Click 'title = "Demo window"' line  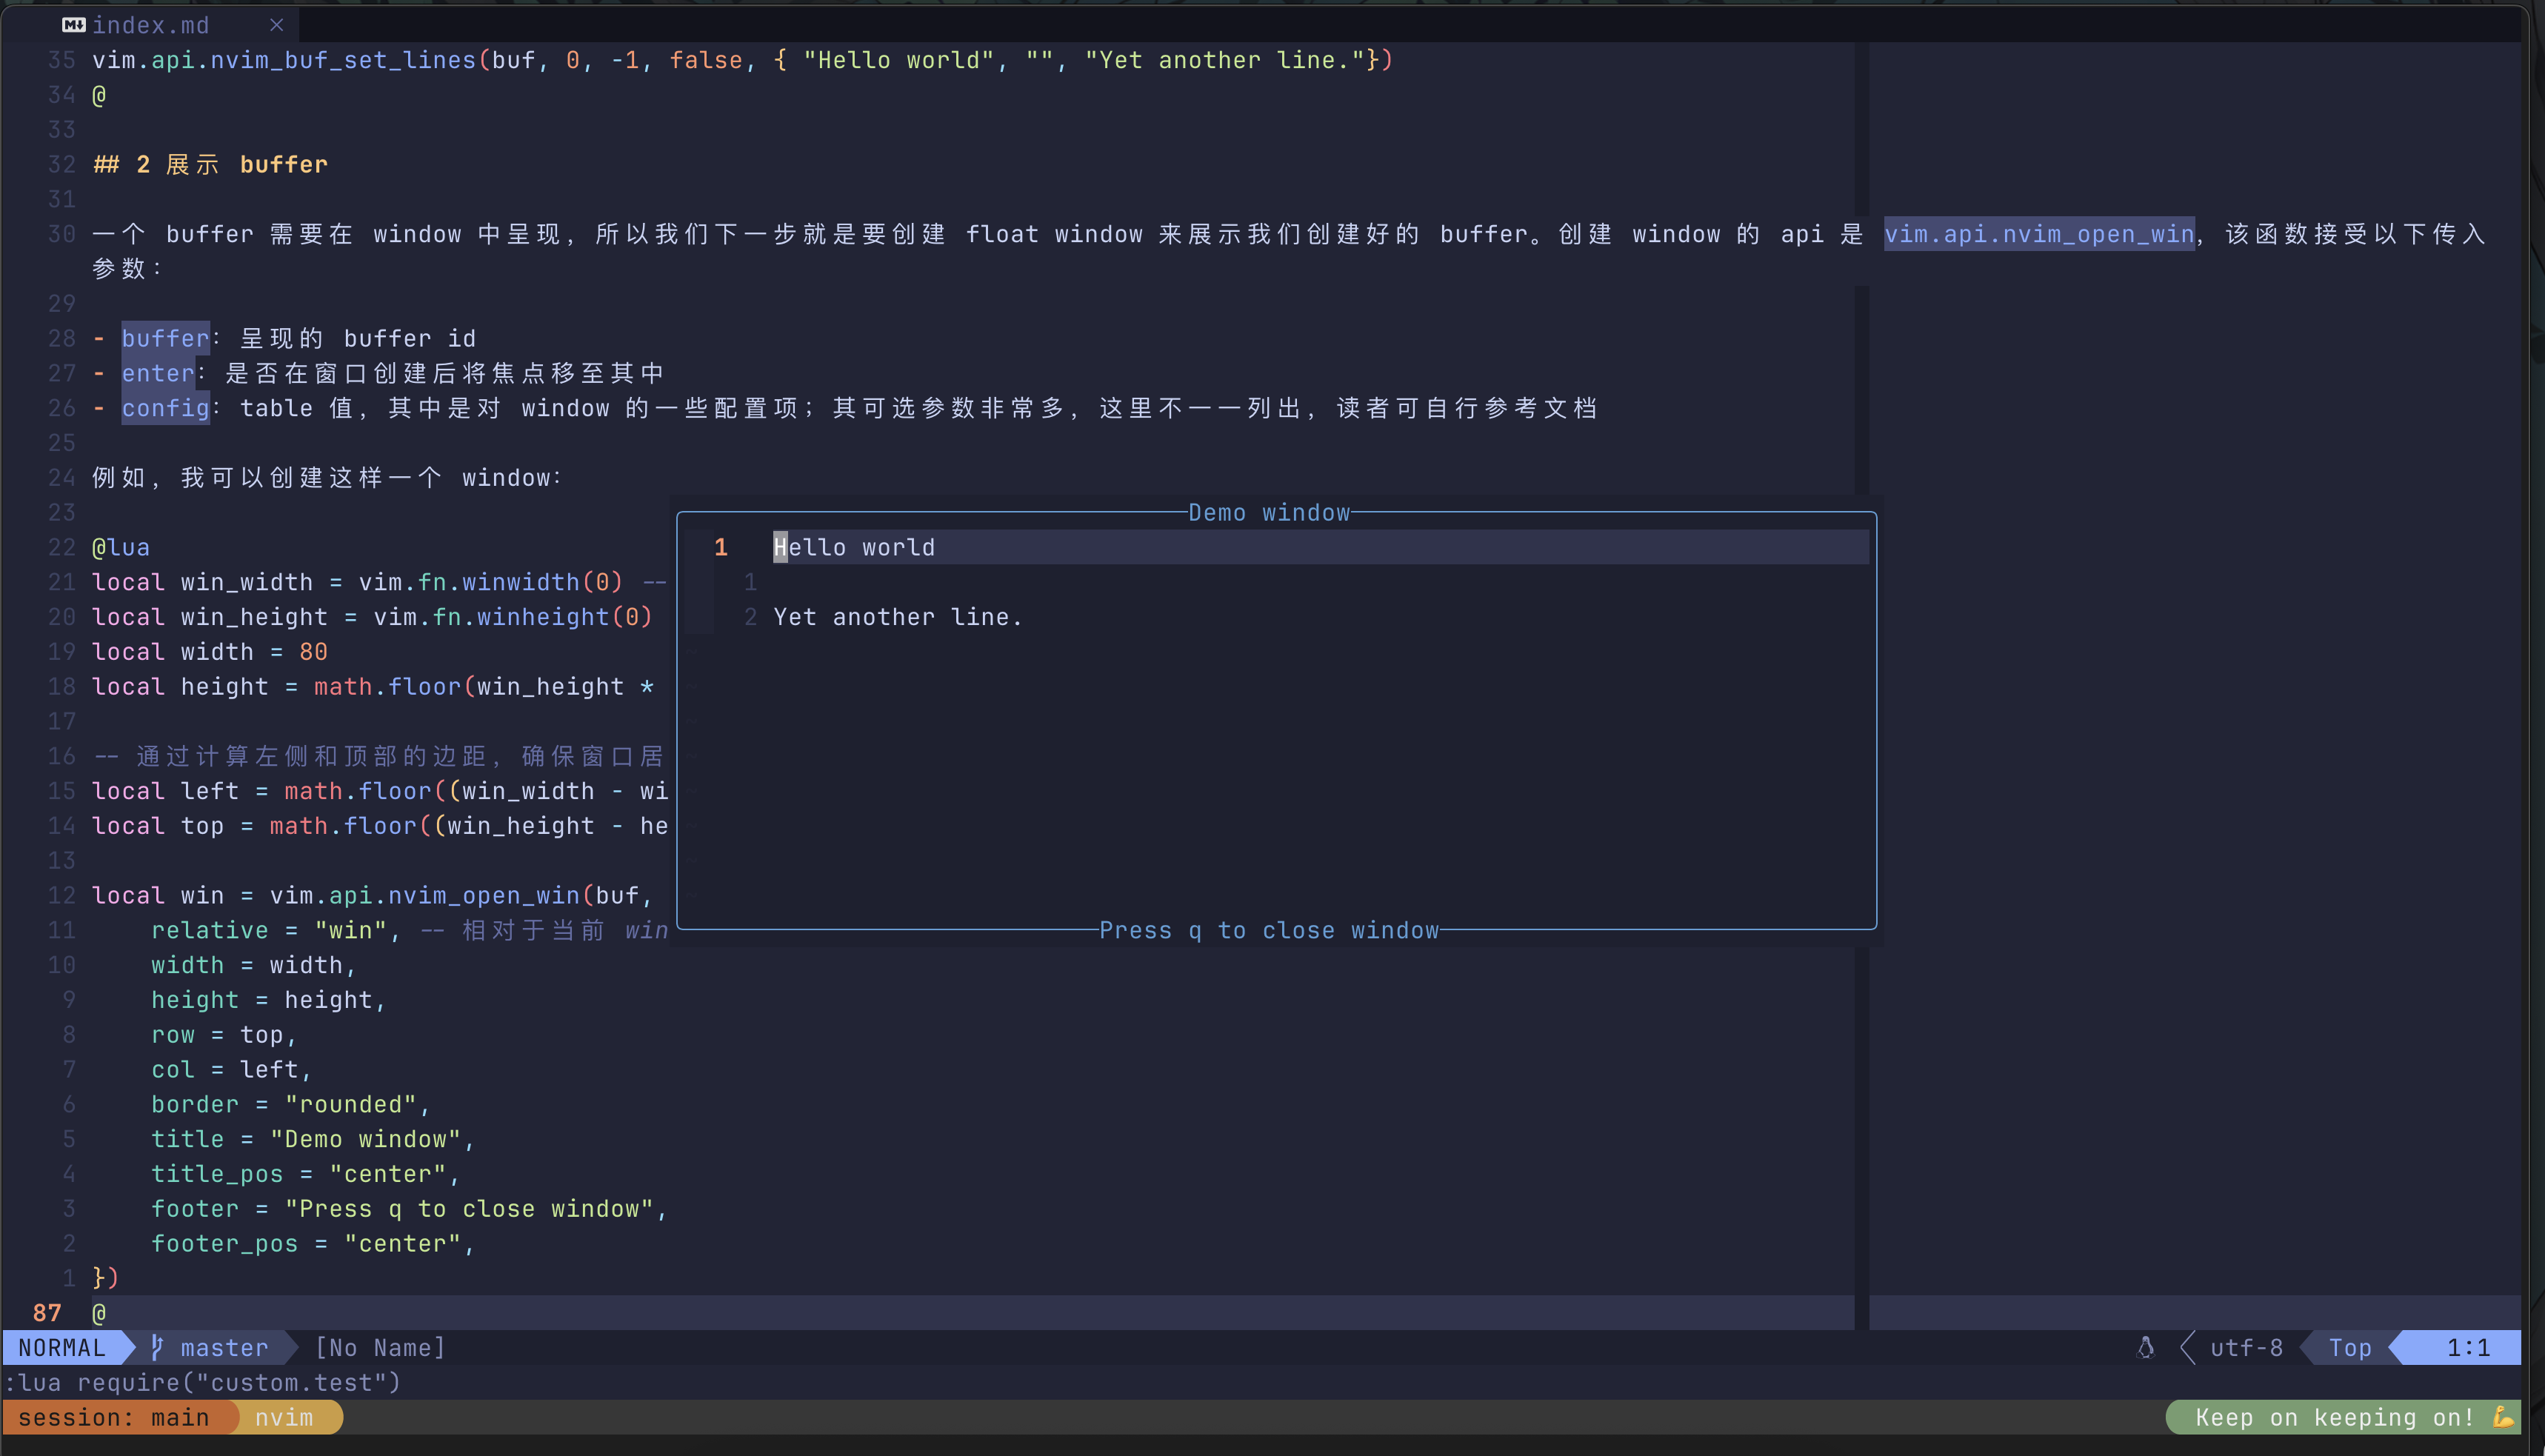[x=312, y=1139]
